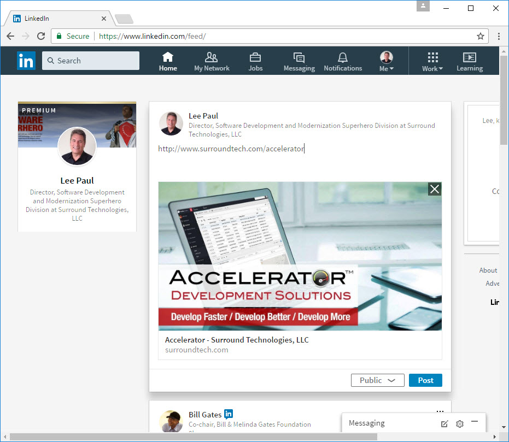Select the LinkedIn browser tab

pos(59,19)
